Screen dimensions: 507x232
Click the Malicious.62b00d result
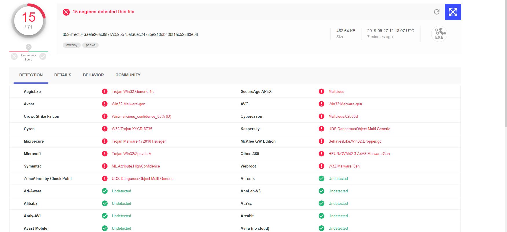pos(343,116)
